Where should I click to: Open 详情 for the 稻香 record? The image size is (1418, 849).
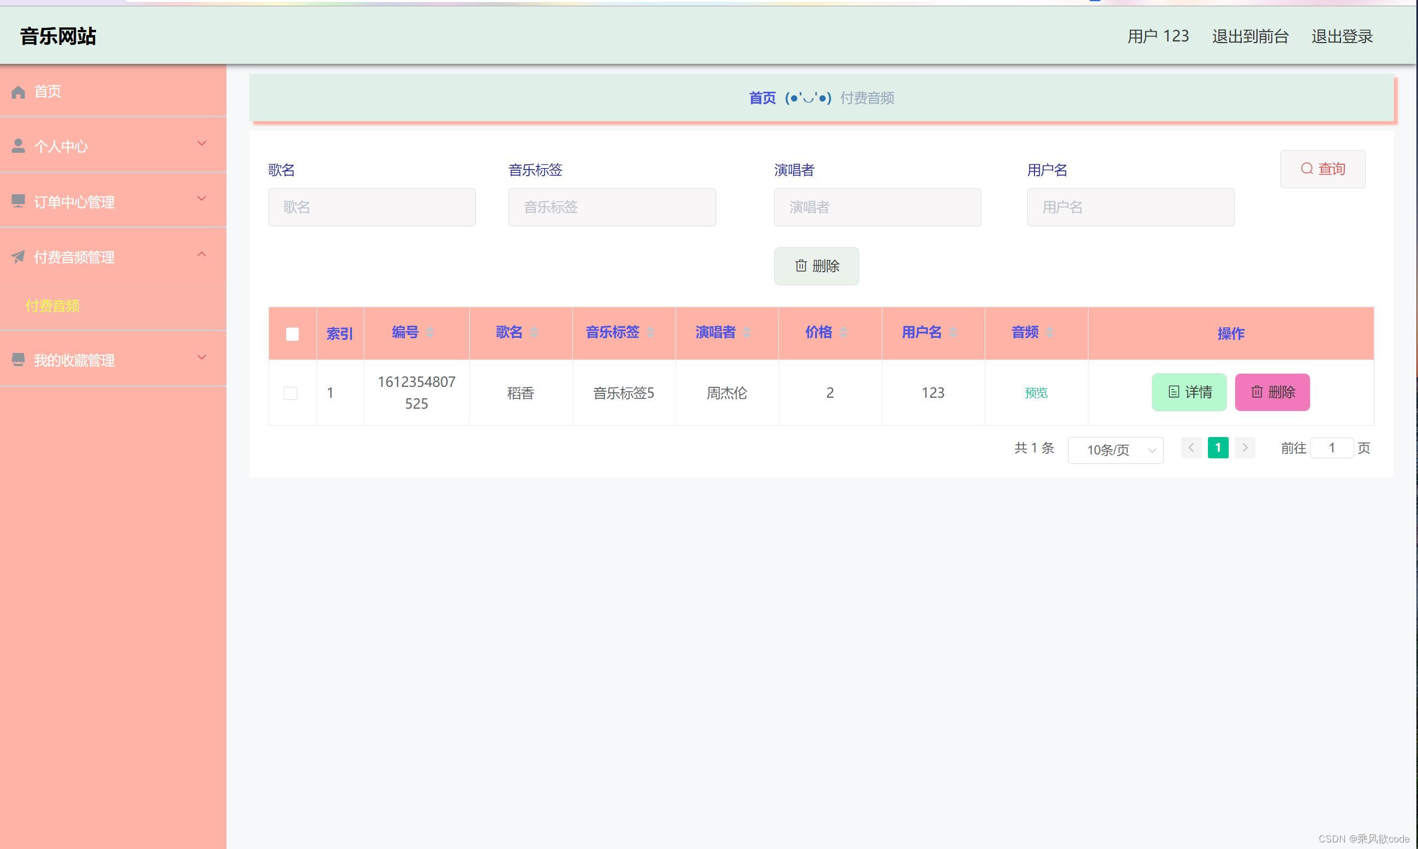click(1189, 392)
